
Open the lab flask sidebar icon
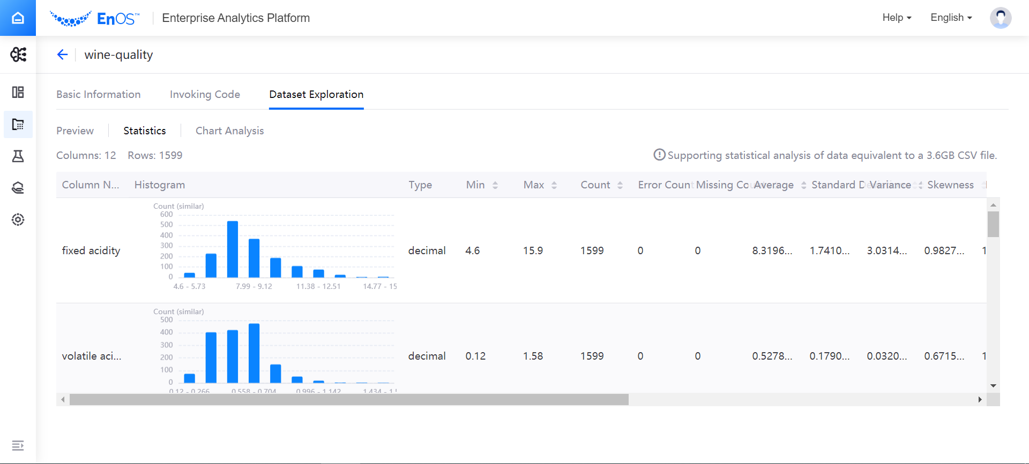[x=18, y=156]
